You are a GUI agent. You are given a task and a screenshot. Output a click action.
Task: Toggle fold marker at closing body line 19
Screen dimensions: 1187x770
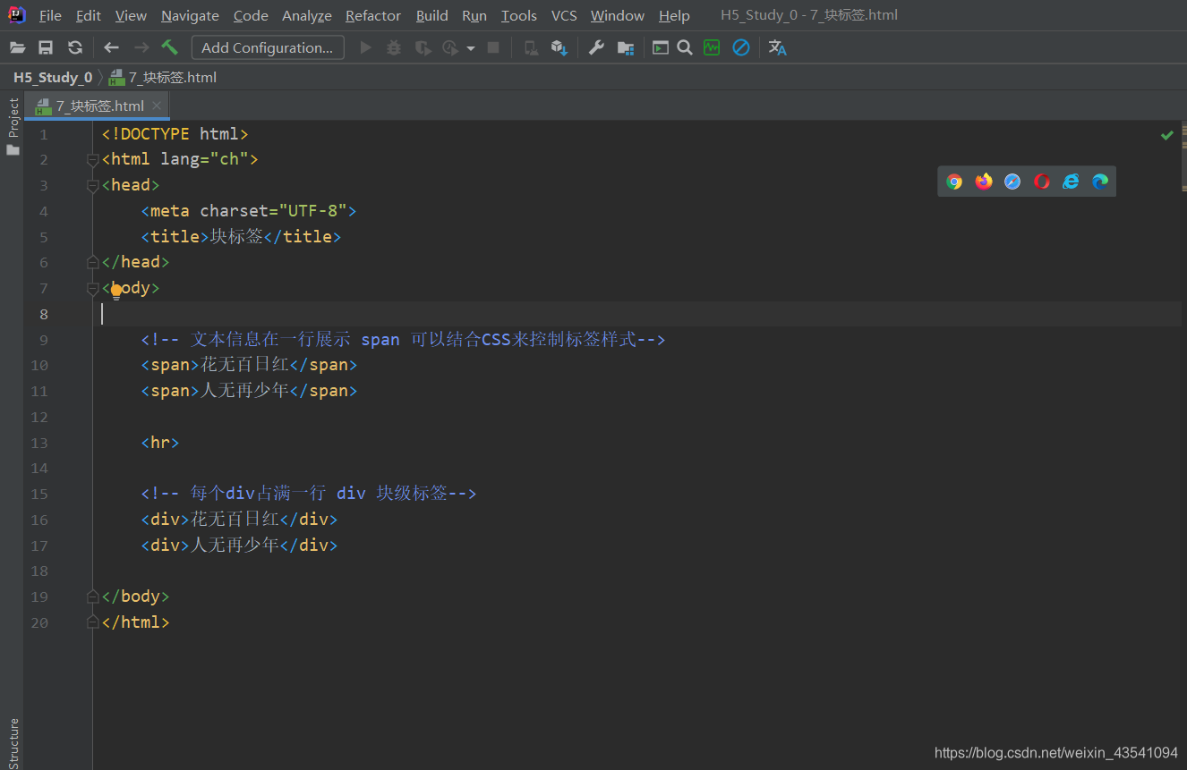pos(92,597)
